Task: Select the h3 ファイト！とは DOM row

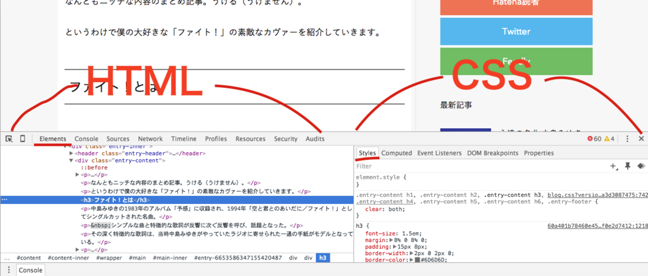Action: coord(177,200)
